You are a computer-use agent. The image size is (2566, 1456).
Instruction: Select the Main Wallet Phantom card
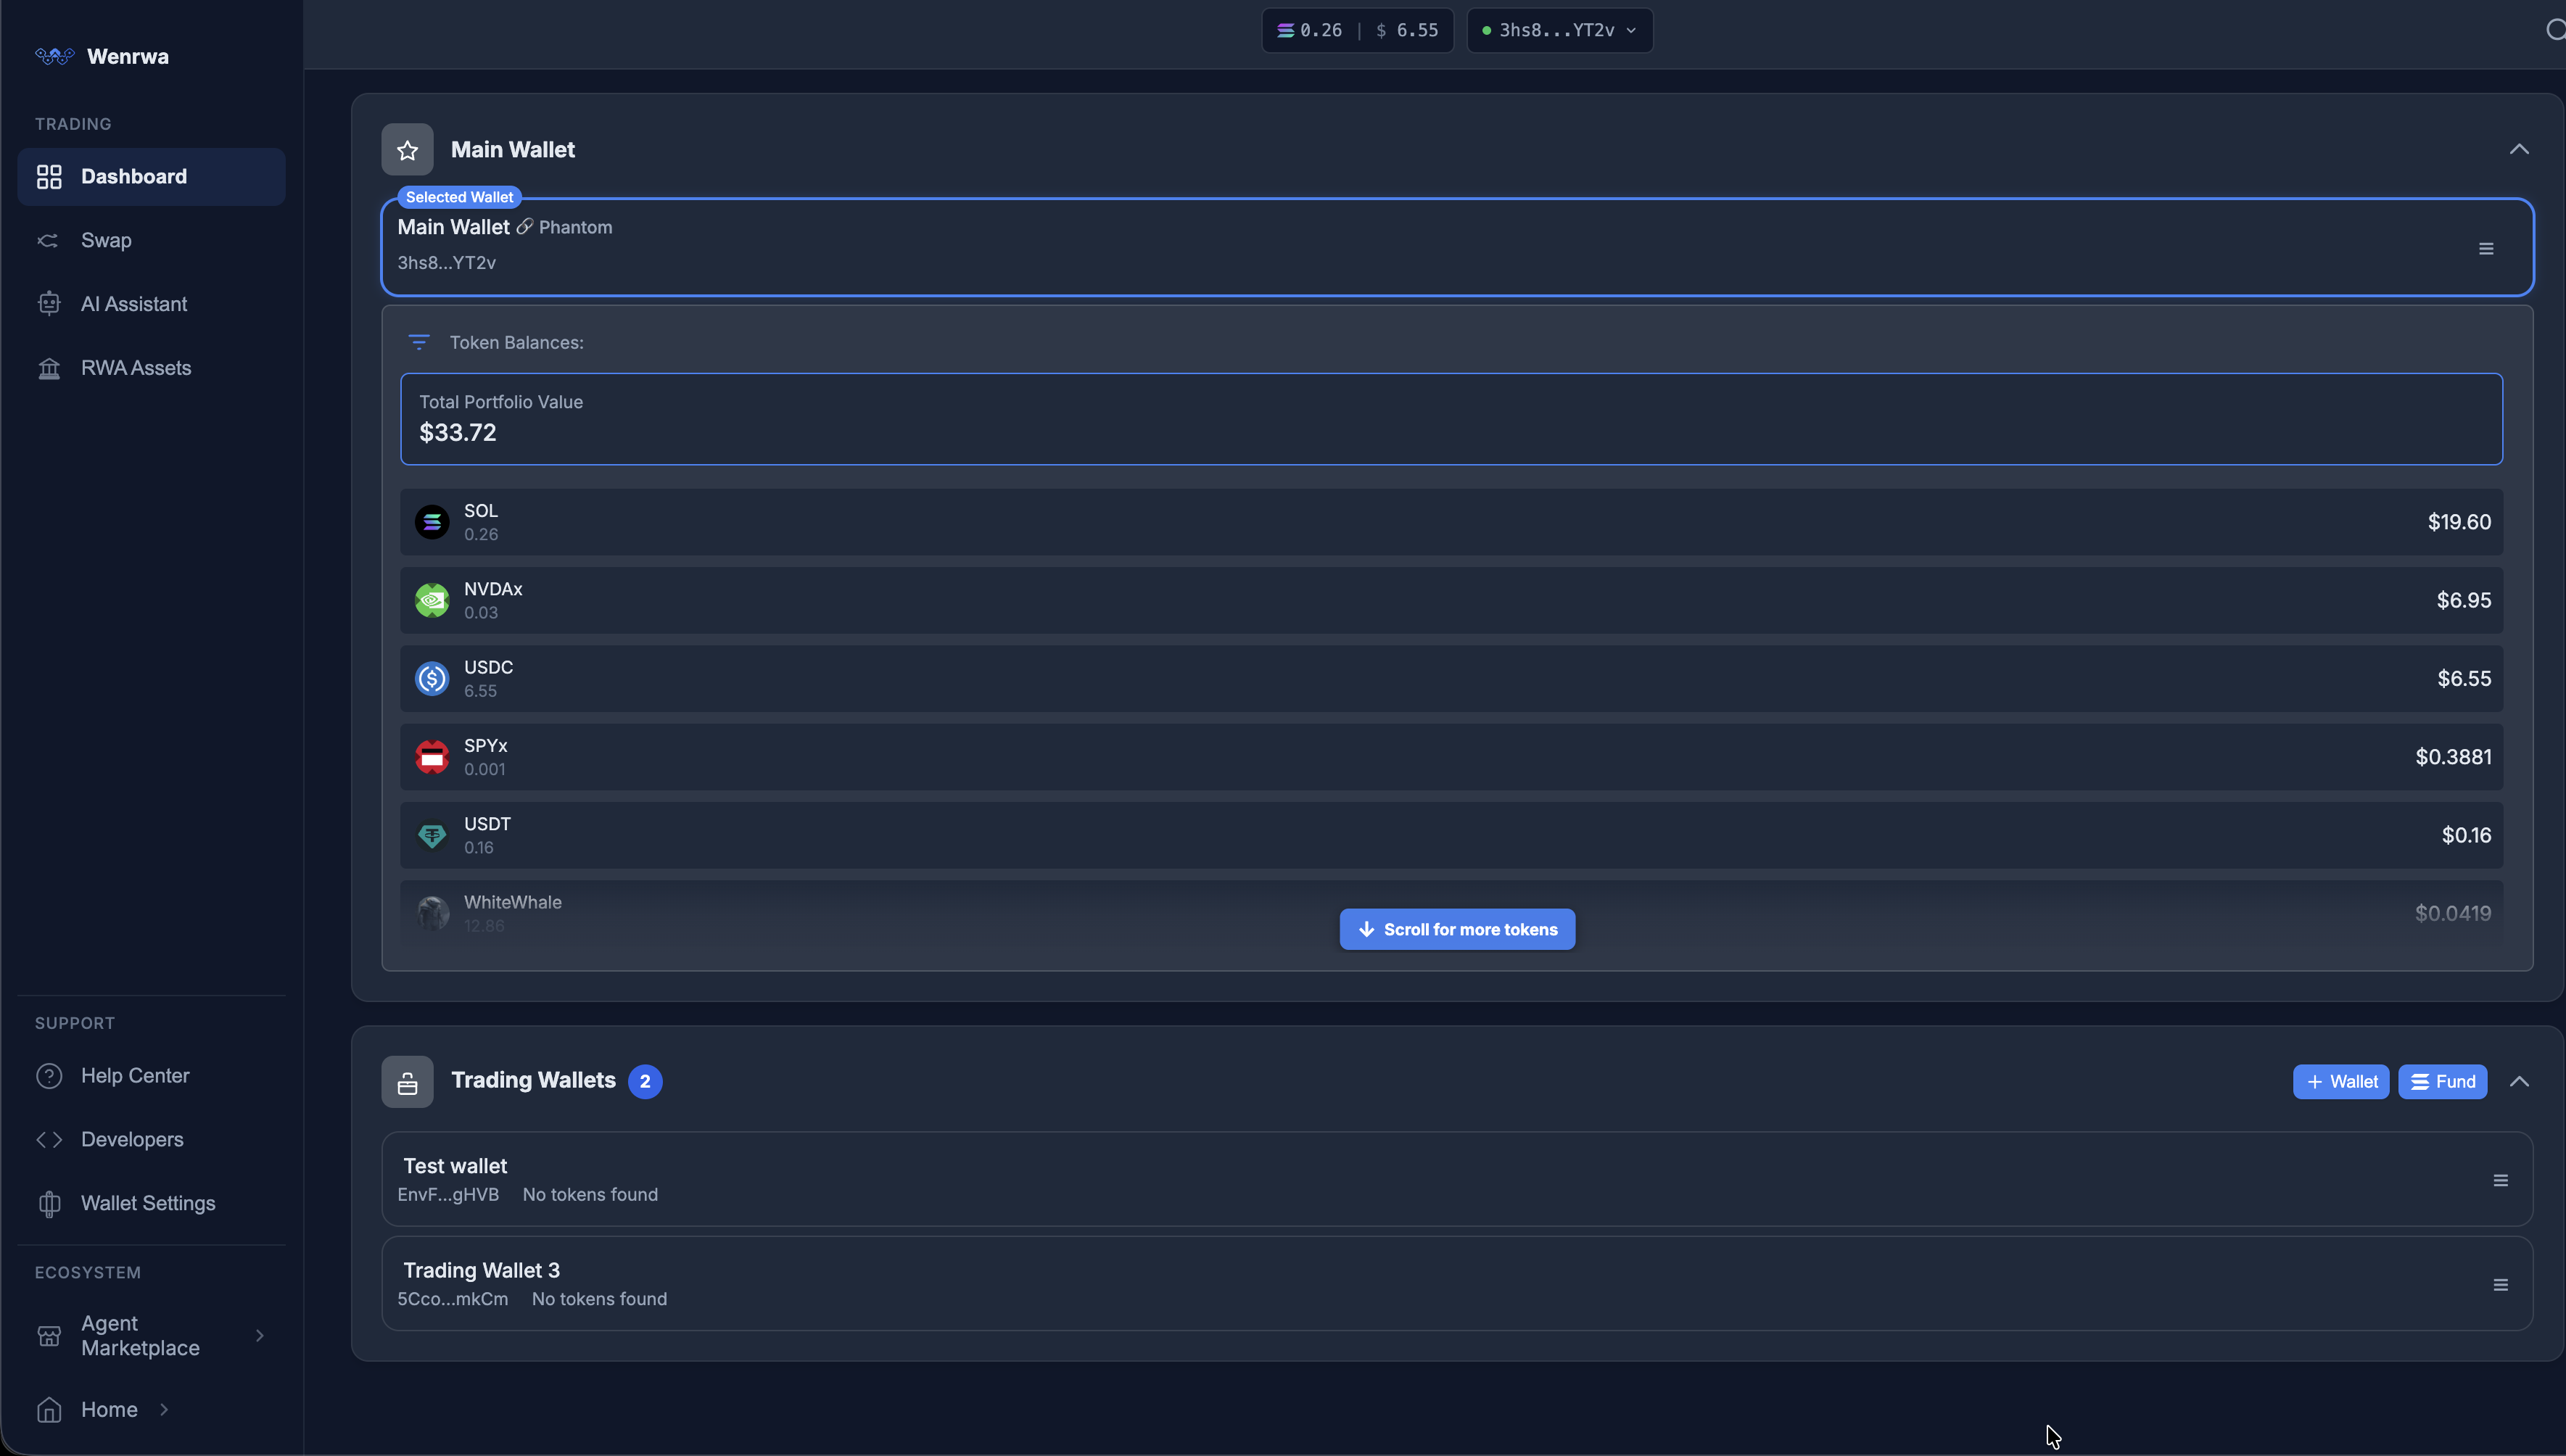(1457, 247)
